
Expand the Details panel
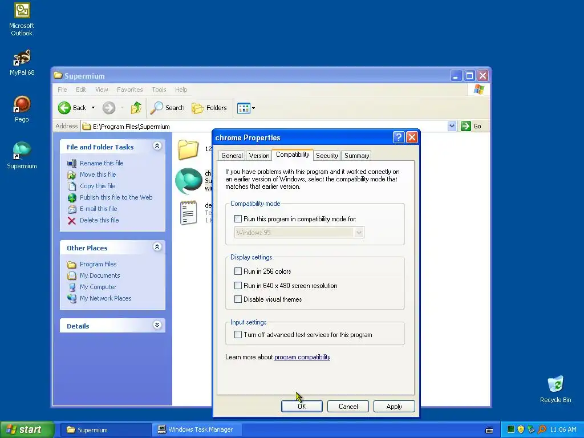point(157,325)
